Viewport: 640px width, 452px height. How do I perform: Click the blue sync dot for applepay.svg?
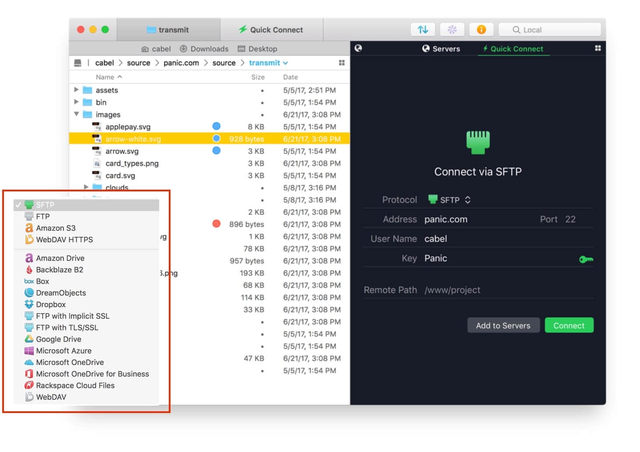[216, 126]
